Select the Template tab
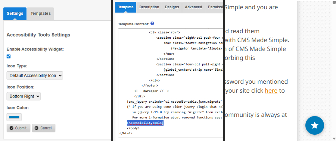336x141 pixels. (126, 7)
